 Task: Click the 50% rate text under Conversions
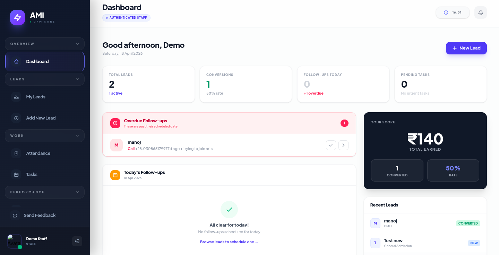(x=215, y=93)
